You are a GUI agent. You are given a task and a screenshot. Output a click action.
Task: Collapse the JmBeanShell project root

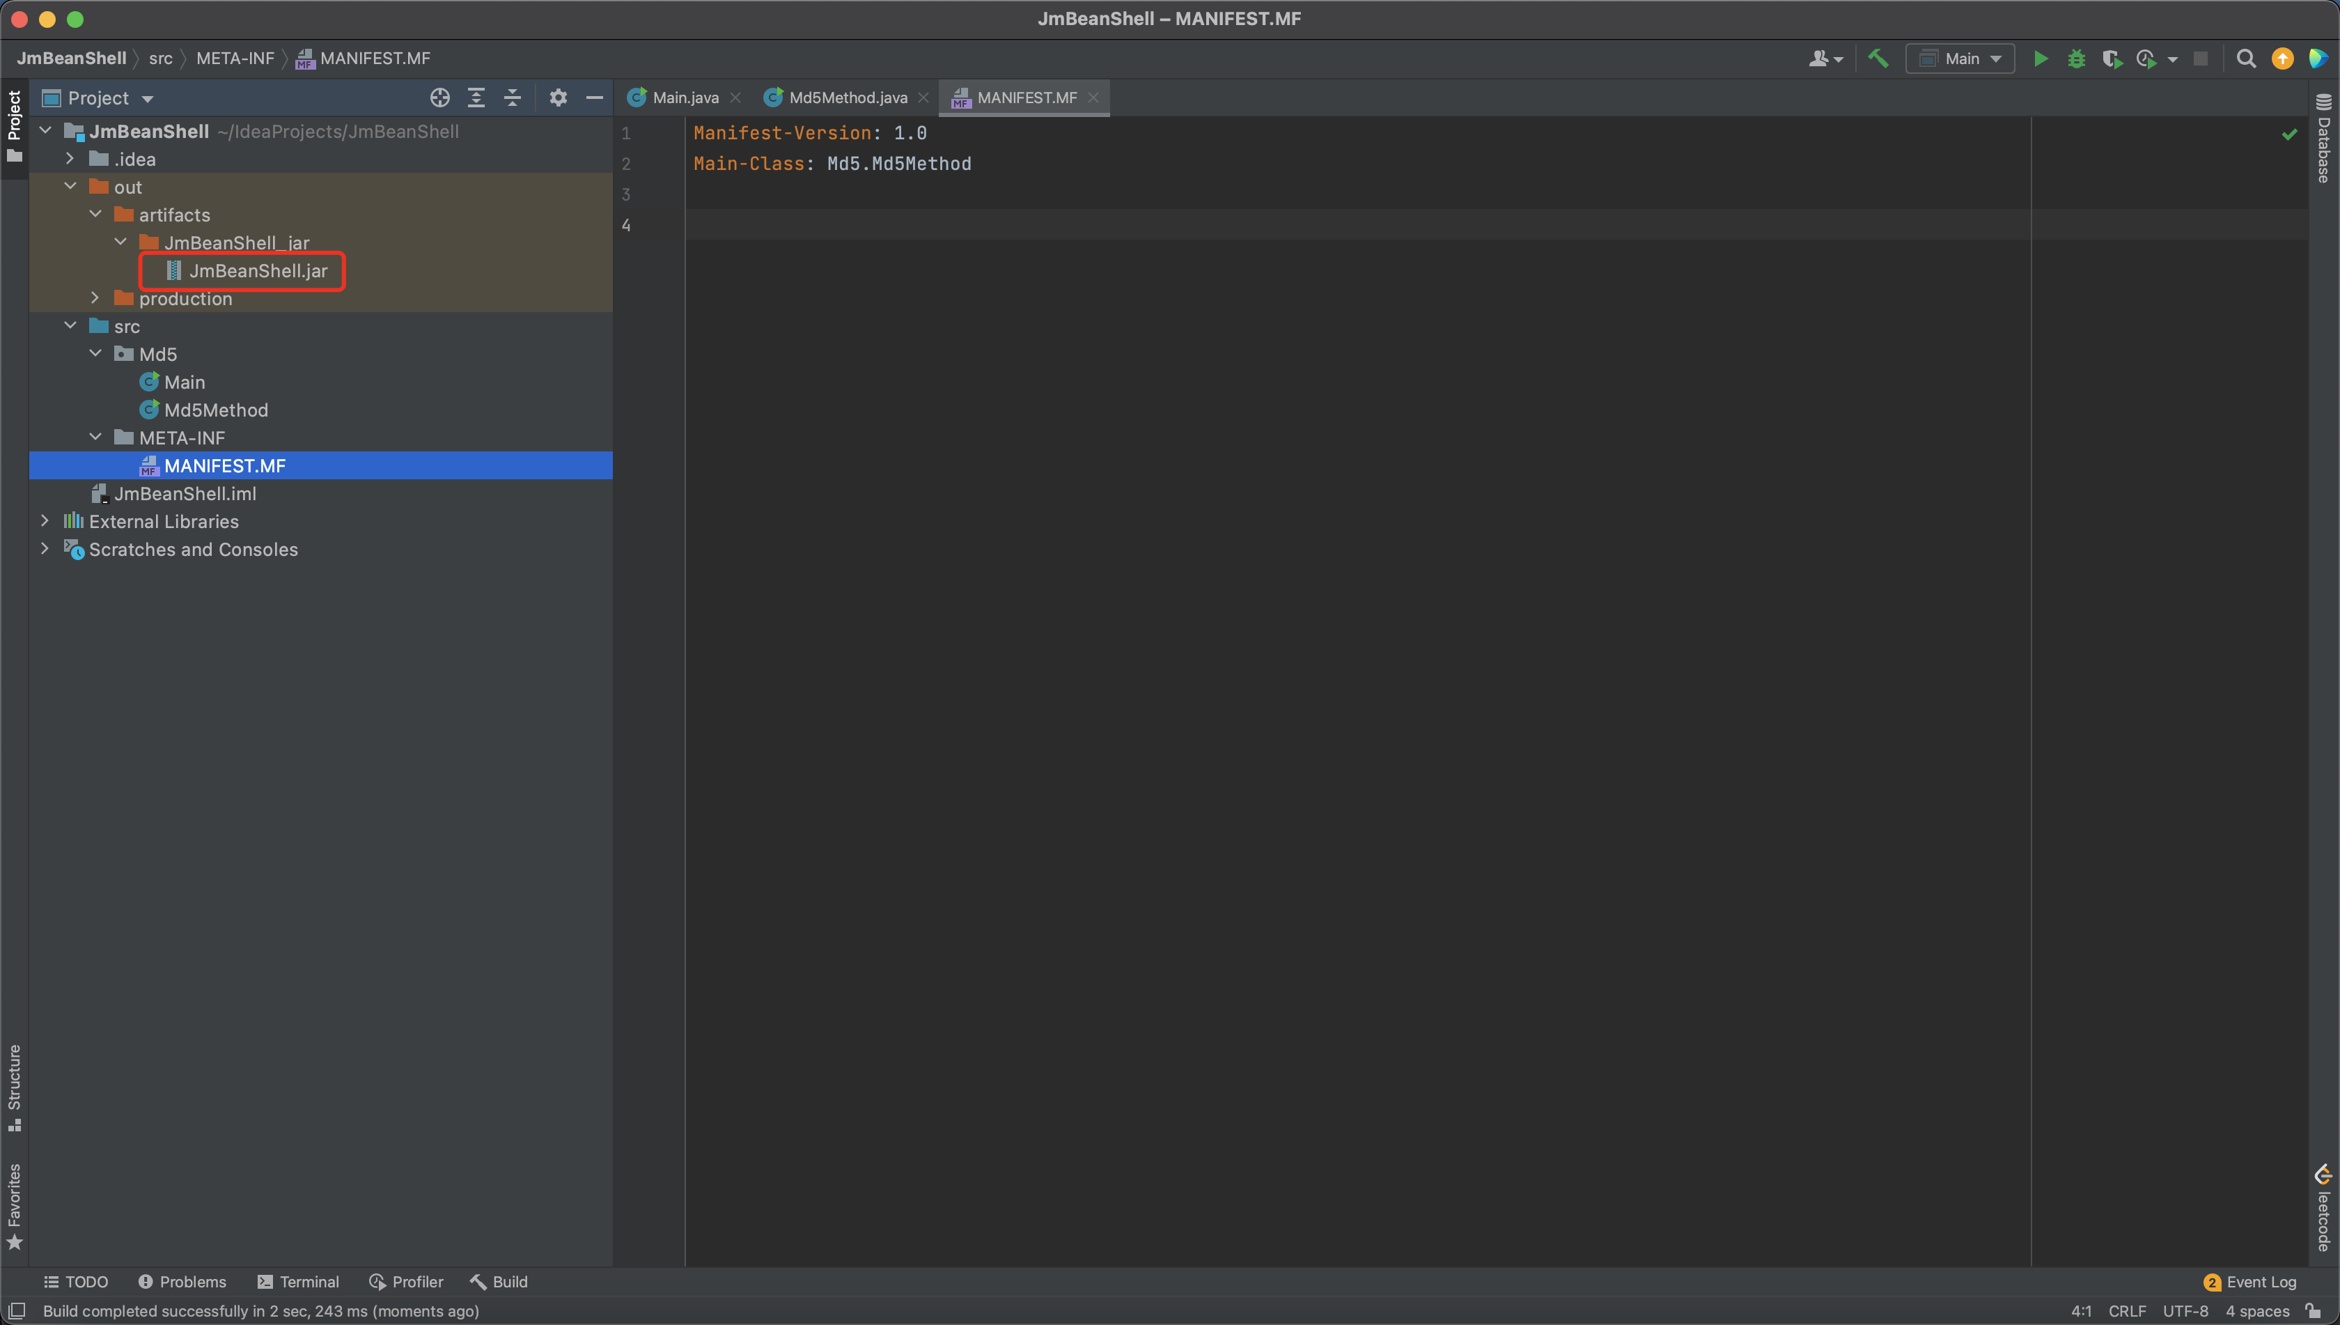click(45, 131)
